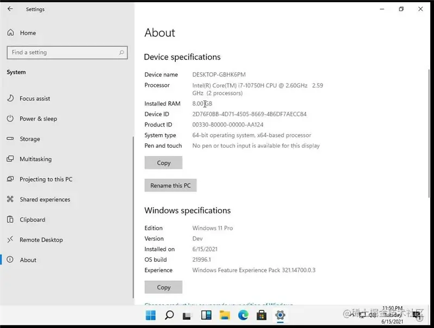Select the Projecting to this PC icon
This screenshot has width=434, height=328.
[x=10, y=179]
